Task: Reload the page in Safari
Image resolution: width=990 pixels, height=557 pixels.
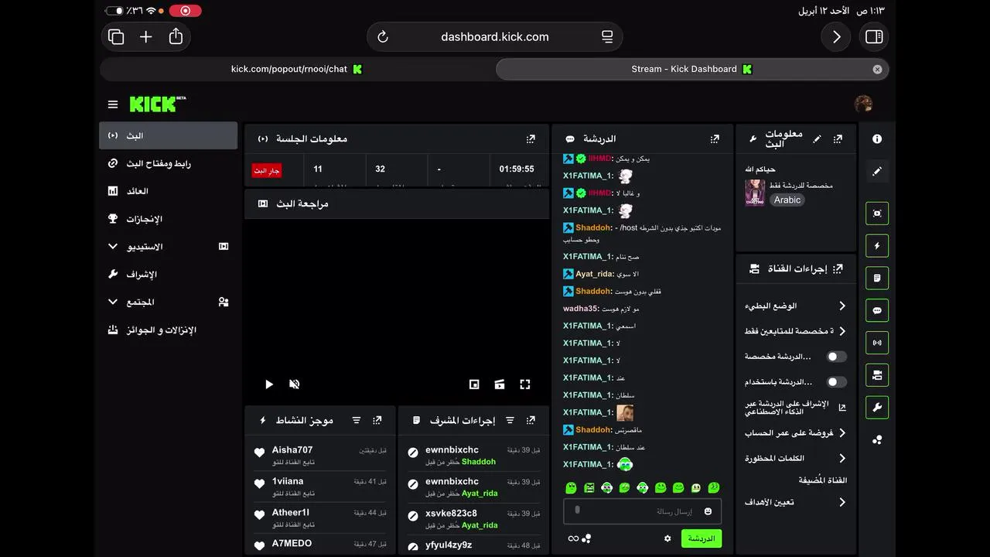Action: point(382,37)
